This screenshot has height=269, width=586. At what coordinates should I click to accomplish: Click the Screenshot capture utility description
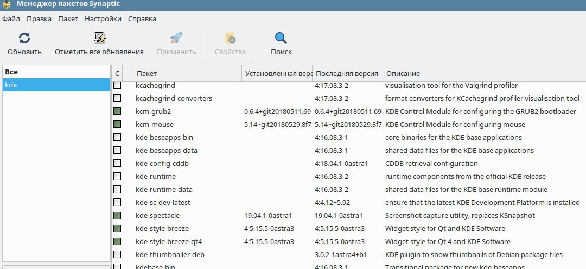pos(460,216)
